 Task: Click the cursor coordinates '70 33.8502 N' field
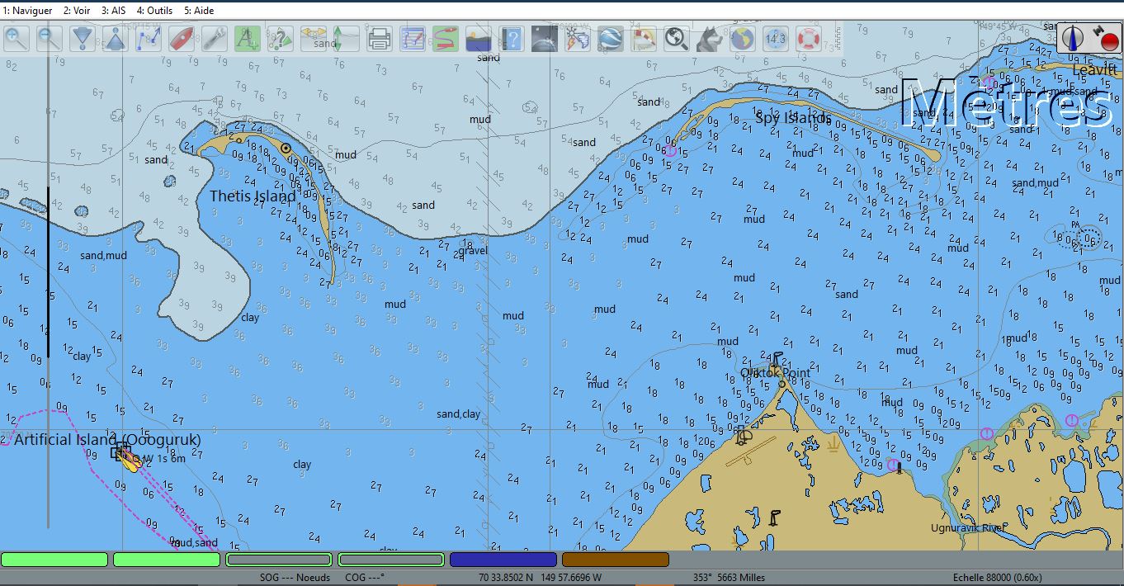pyautogui.click(x=540, y=578)
